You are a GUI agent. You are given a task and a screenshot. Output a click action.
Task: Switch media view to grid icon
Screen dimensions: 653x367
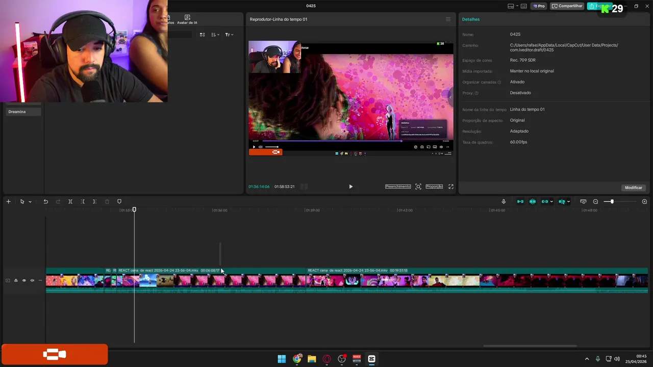[202, 35]
